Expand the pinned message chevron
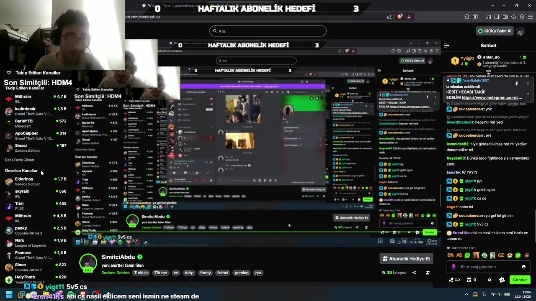This screenshot has height=301, width=536. click(528, 94)
